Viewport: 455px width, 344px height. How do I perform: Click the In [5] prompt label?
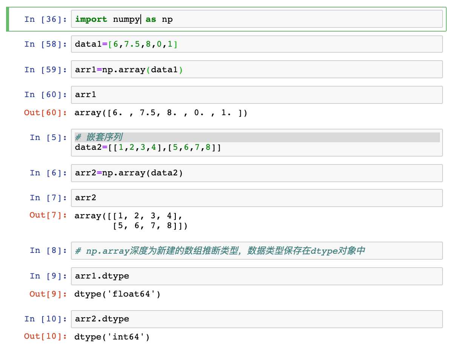(x=48, y=137)
